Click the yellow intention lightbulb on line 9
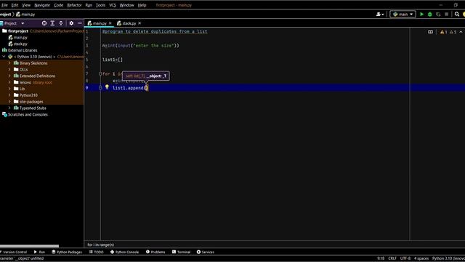 point(107,87)
